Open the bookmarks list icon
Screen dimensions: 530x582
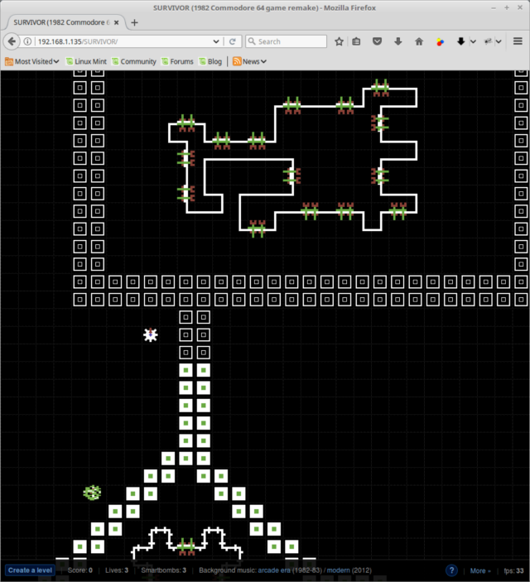(357, 41)
